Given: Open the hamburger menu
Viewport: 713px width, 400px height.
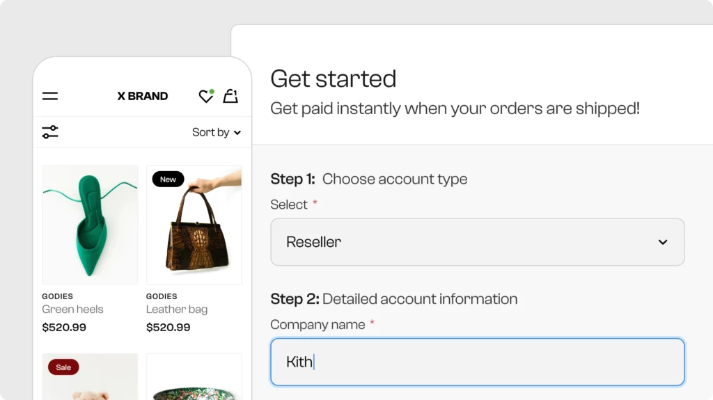Looking at the screenshot, I should (50, 96).
